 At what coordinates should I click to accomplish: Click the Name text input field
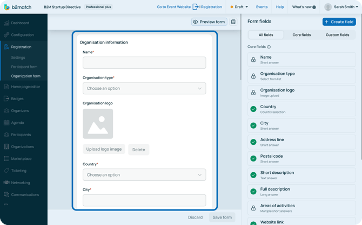coord(144,63)
